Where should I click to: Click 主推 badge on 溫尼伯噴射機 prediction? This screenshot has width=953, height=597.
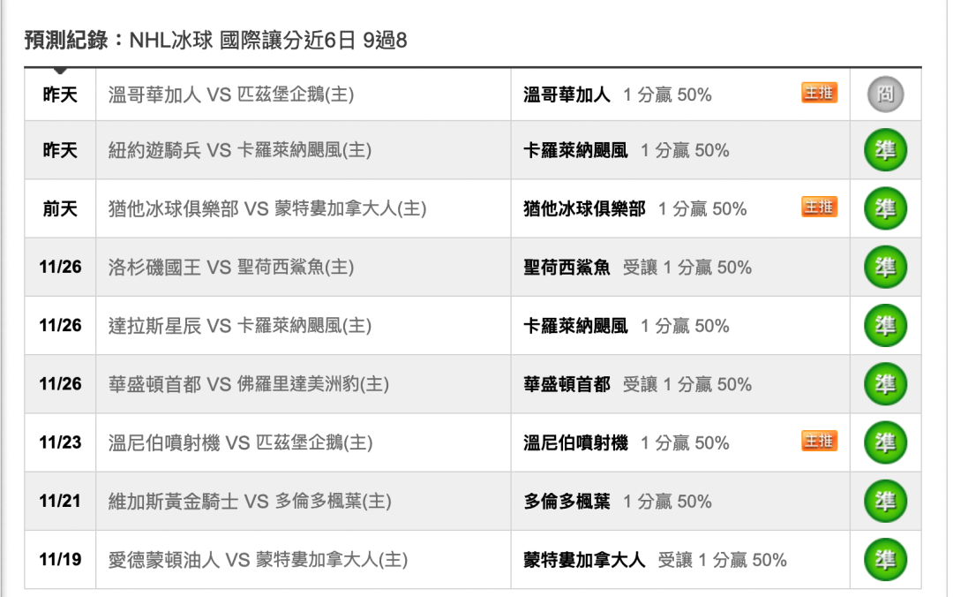(819, 441)
